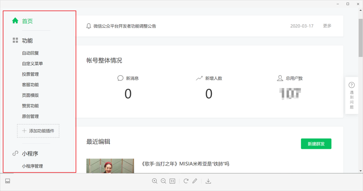Download the image with the save icon

pos(208,181)
